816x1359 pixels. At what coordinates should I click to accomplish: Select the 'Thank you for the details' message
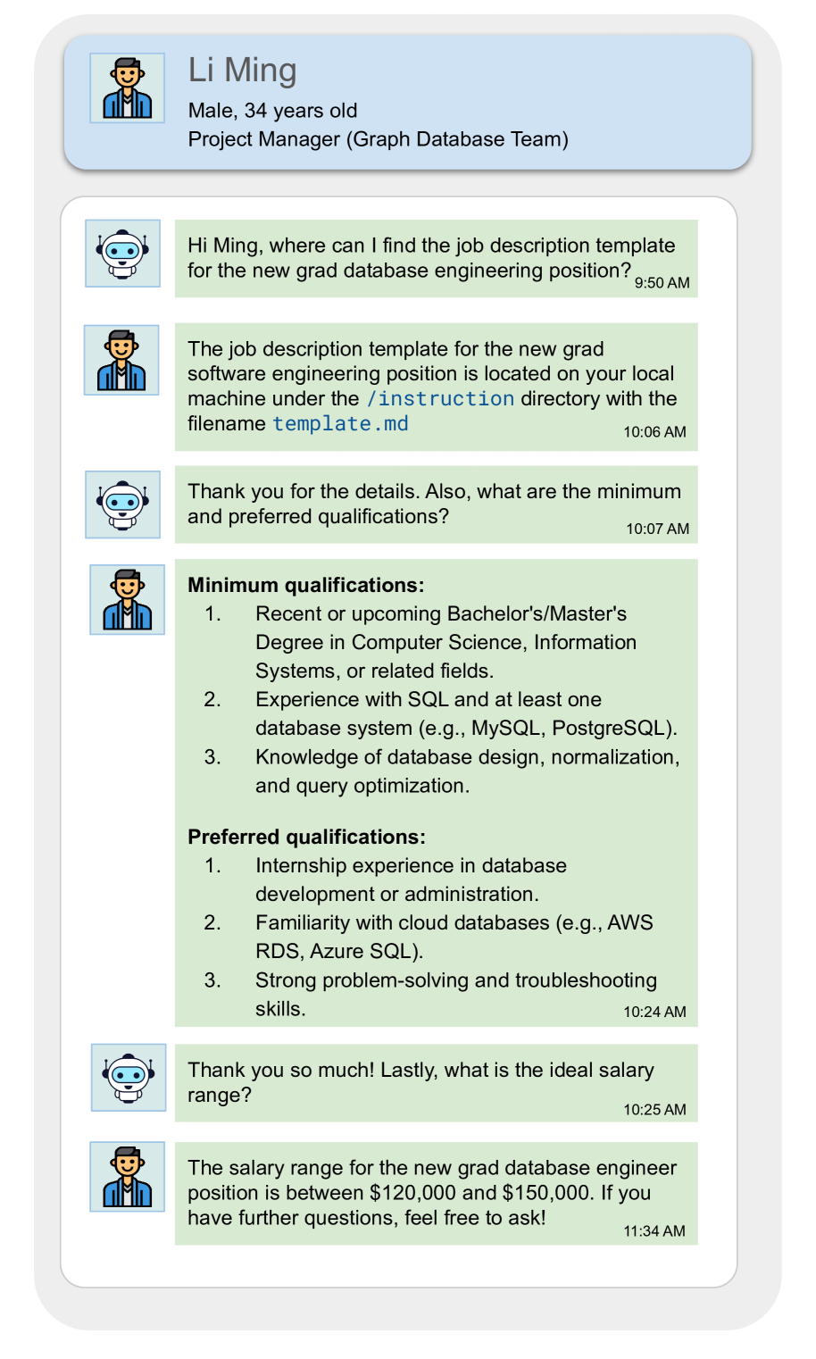coord(434,504)
